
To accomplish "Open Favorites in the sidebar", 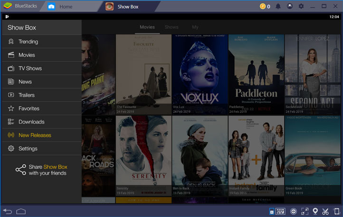I will click(x=42, y=108).
